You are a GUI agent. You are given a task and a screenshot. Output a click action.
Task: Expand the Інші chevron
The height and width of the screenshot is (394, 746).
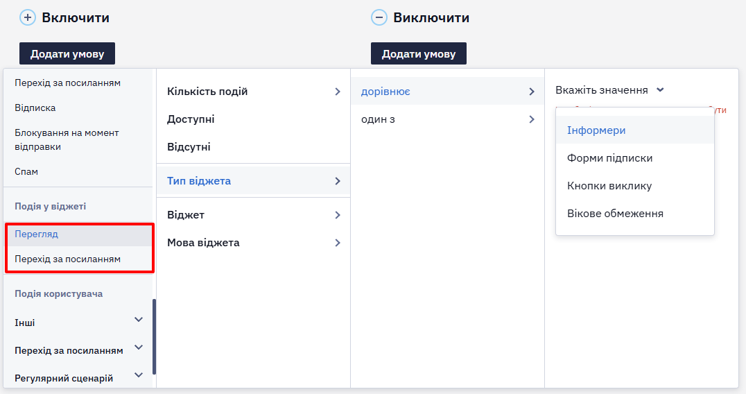coord(139,320)
